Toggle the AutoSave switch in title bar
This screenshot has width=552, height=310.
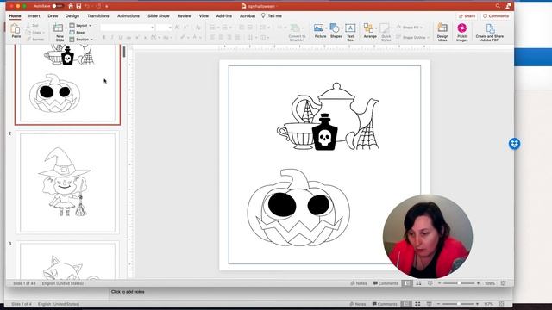click(x=58, y=6)
